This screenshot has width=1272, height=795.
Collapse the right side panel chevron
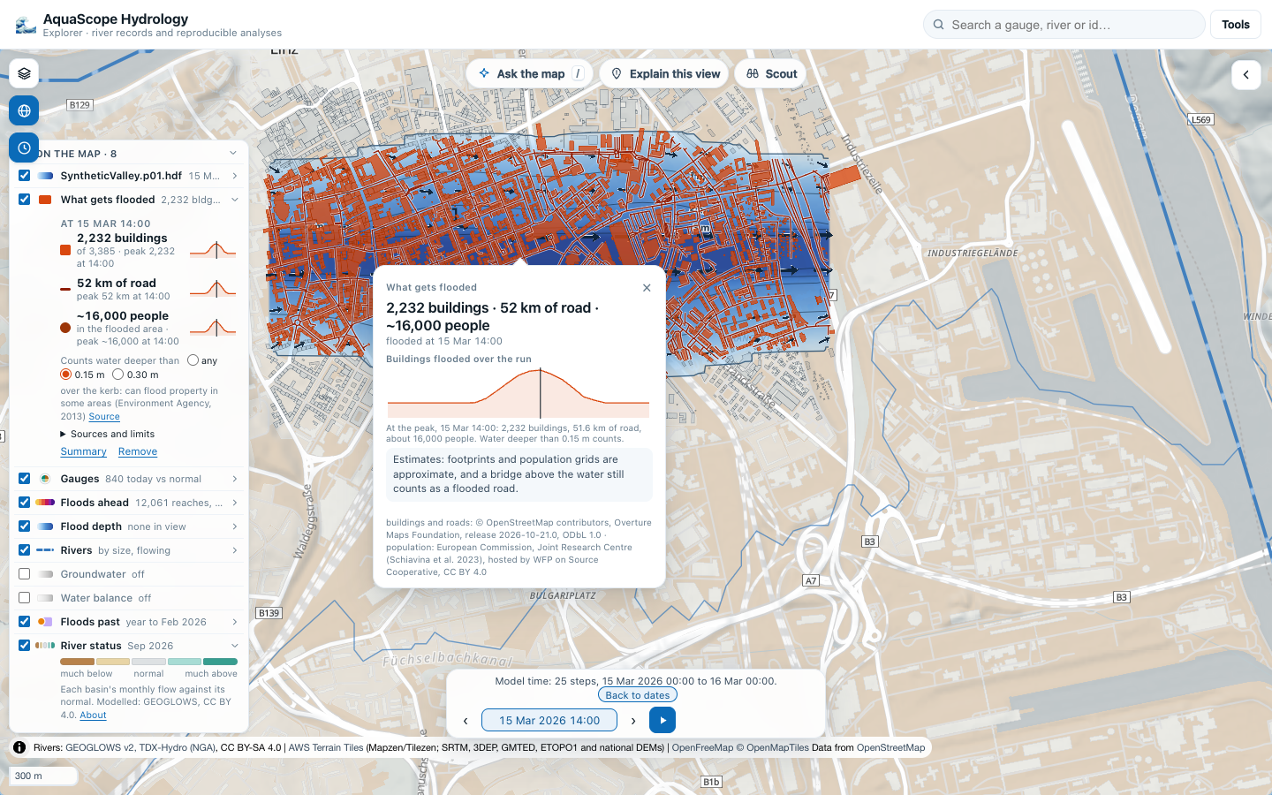(x=1245, y=75)
